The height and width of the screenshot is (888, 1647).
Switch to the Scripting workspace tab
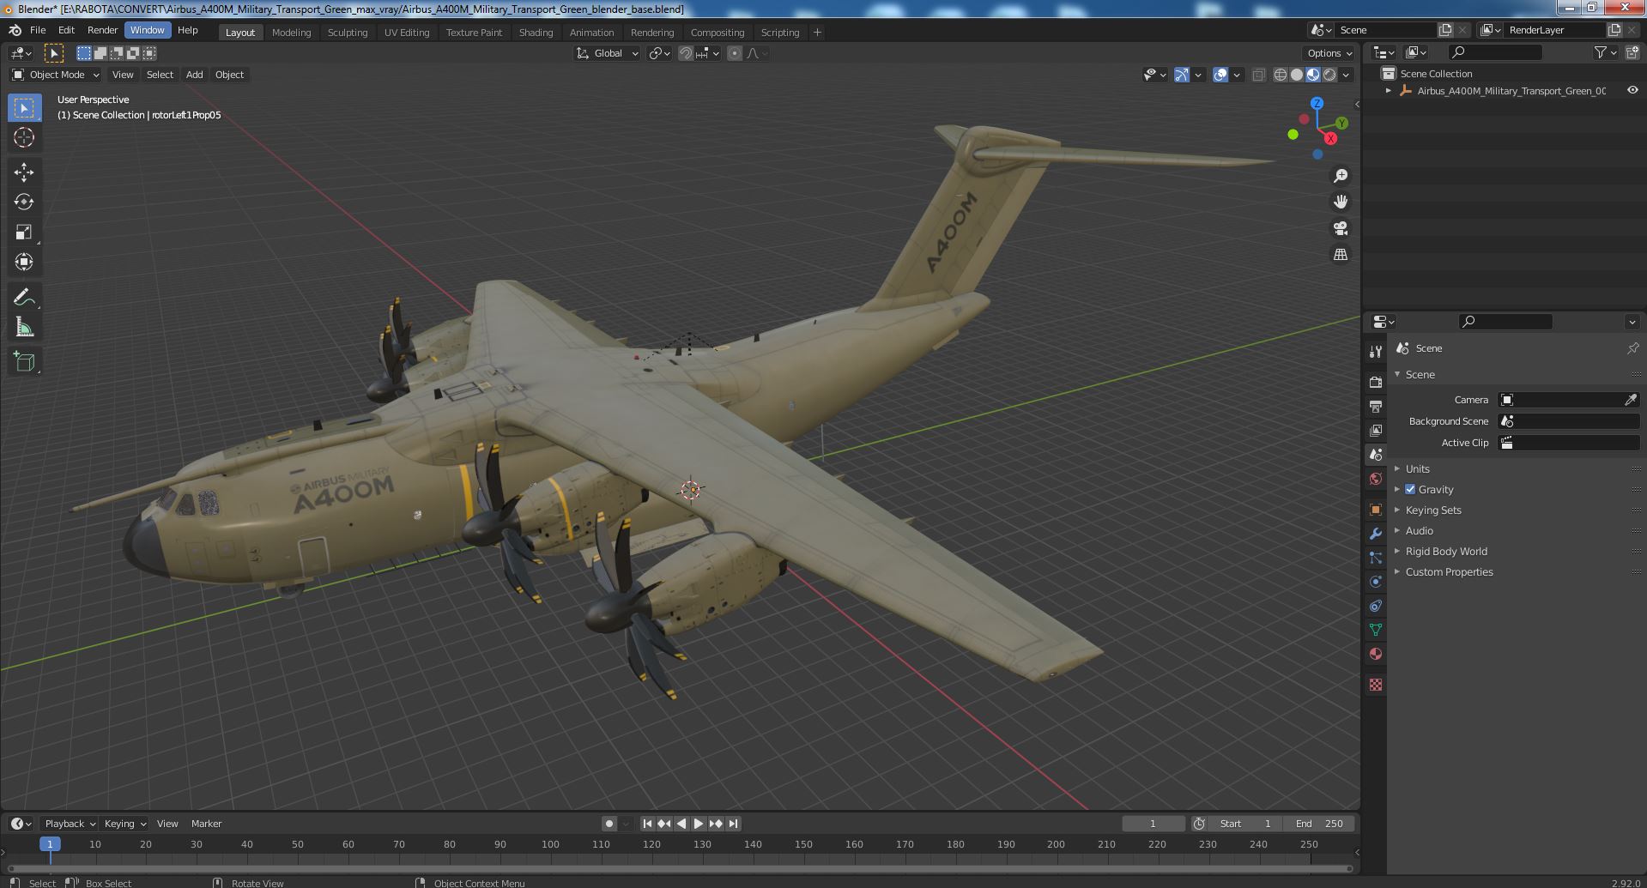[779, 33]
